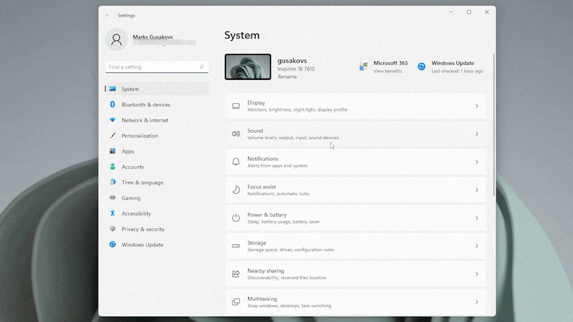Click the Display monitor icon
The image size is (573, 322).
[236, 106]
